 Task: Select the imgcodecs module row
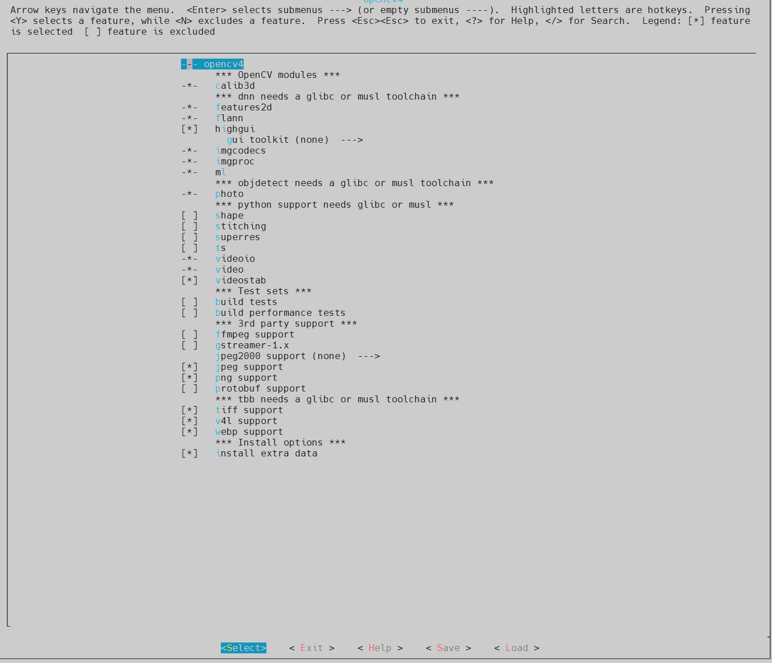(x=224, y=151)
